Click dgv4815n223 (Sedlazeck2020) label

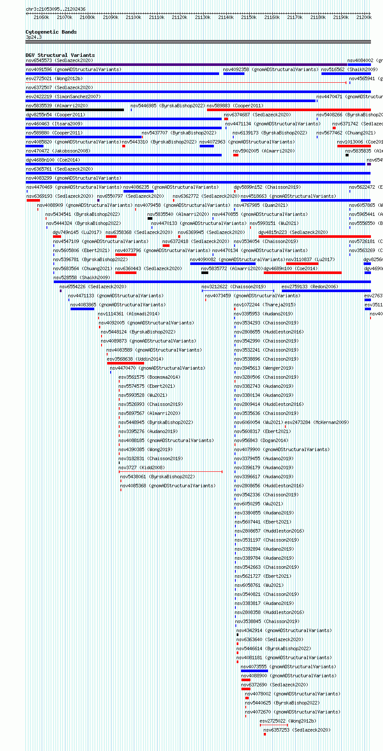[293, 232]
